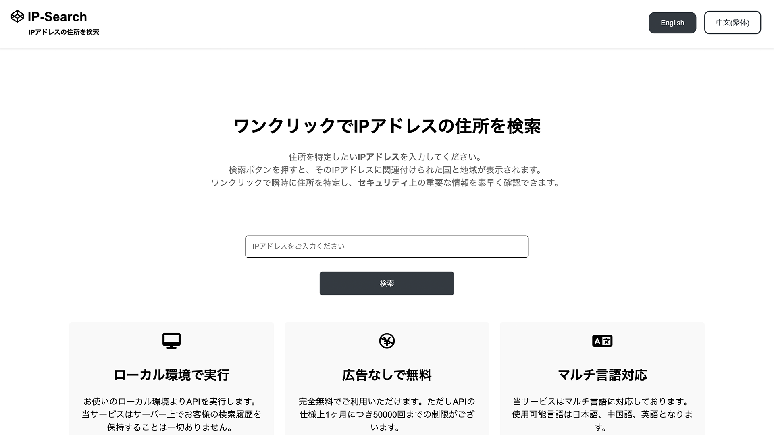The width and height of the screenshot is (774, 435).
Task: Click the 検索 search button
Action: coord(387,283)
